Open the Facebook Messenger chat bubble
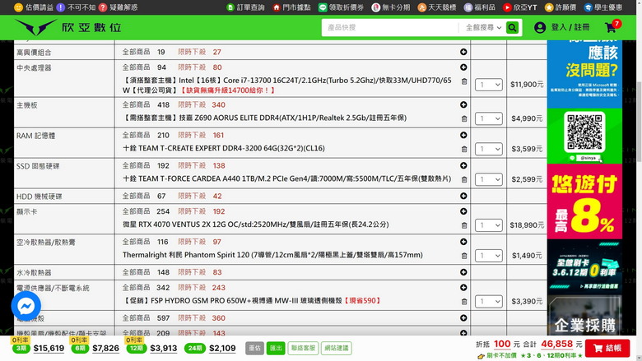 (26, 306)
